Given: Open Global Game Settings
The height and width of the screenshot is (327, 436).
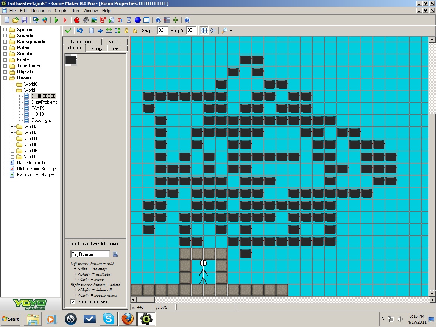Looking at the screenshot, I should pos(36,169).
